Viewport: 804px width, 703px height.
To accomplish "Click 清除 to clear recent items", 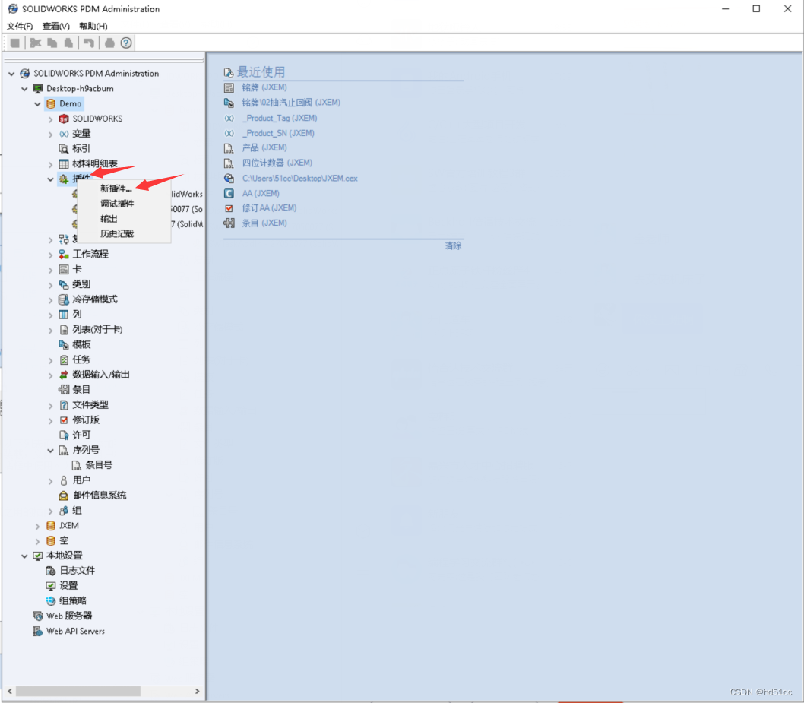I will [x=453, y=245].
